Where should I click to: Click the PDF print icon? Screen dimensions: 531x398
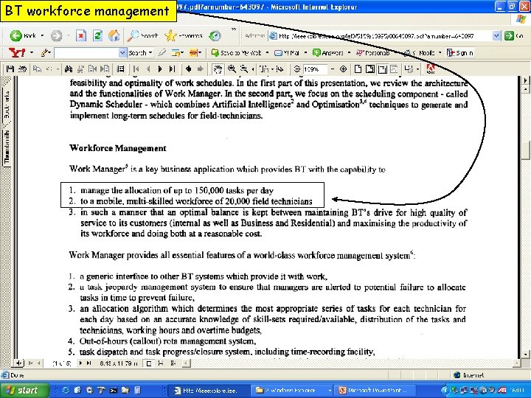22,69
